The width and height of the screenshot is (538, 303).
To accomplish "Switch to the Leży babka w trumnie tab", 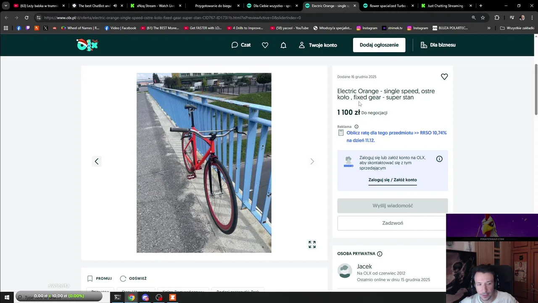I will [x=39, y=6].
